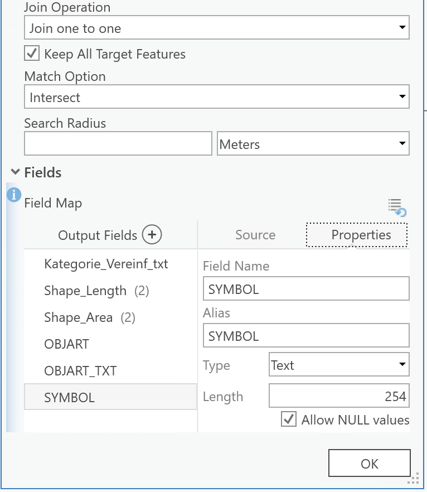Image resolution: width=427 pixels, height=492 pixels.
Task: Open the Join Operation dropdown
Action: 217,28
